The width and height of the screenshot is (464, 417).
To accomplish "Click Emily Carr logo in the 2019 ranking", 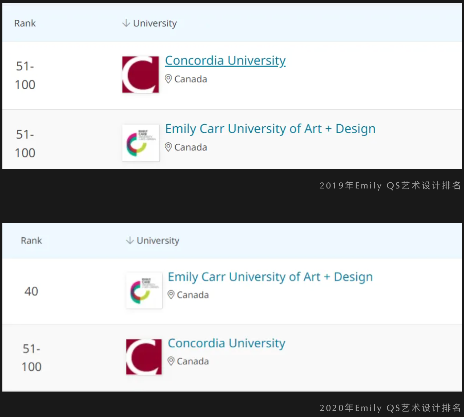I will (140, 143).
